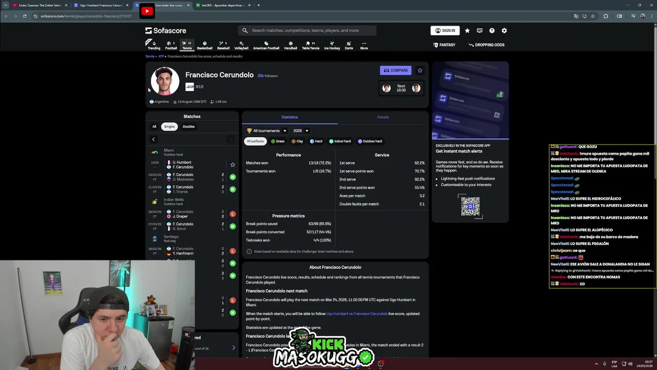Reload the browser page

pos(24,16)
